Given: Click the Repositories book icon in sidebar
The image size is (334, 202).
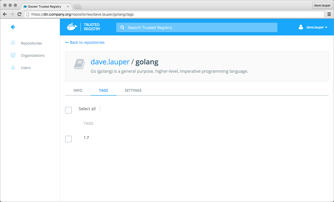Looking at the screenshot, I should [13, 43].
